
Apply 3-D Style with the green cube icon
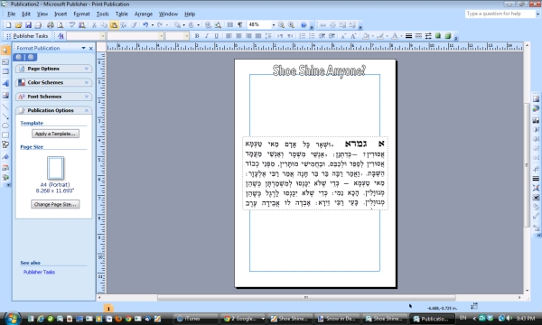[x=448, y=36]
